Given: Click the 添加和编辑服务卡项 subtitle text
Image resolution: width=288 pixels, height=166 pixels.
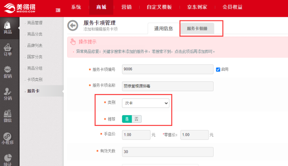Looking at the screenshot, I should click(100, 29).
